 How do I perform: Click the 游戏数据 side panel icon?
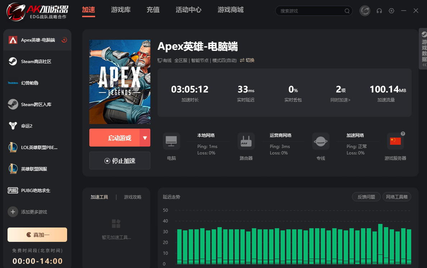click(424, 34)
